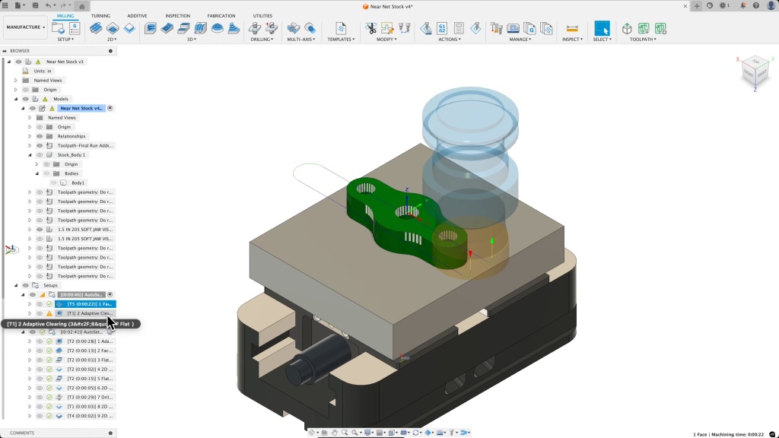Viewport: 779px width, 438px height.
Task: Open the INSPECTION tab
Action: tap(178, 15)
